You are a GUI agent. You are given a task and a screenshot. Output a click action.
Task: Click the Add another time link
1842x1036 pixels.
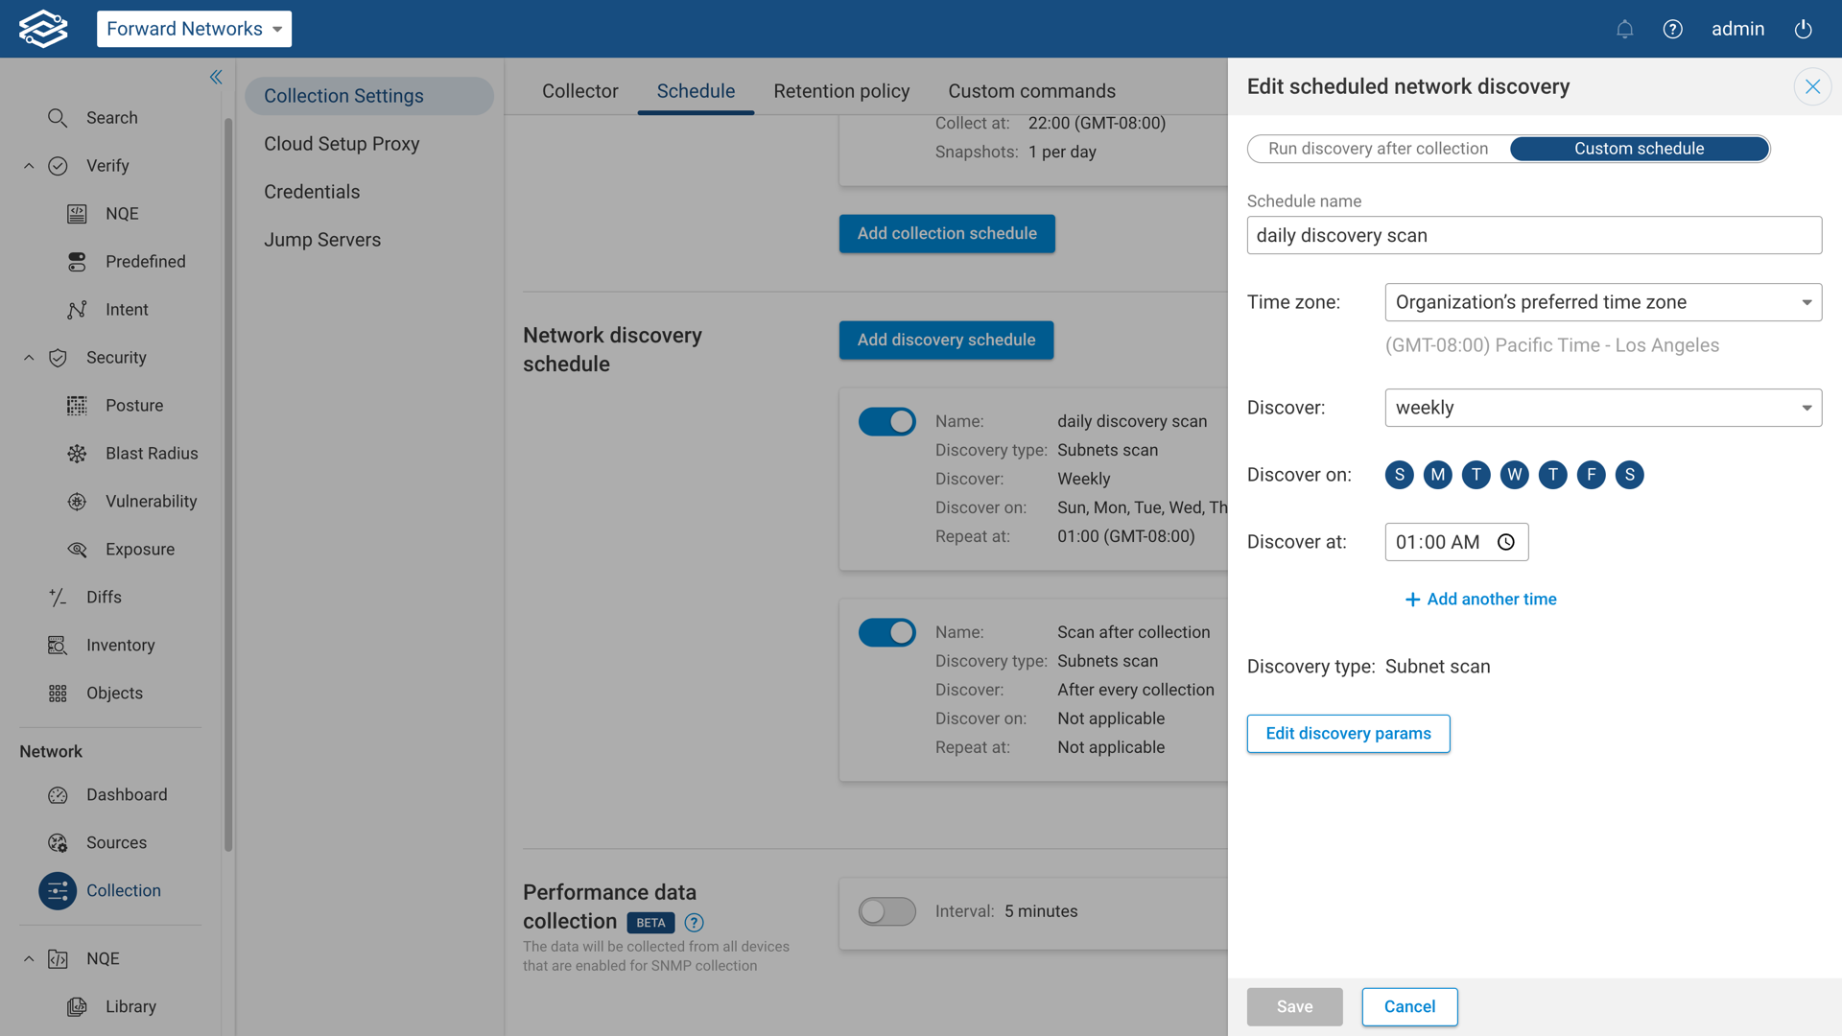tap(1480, 600)
